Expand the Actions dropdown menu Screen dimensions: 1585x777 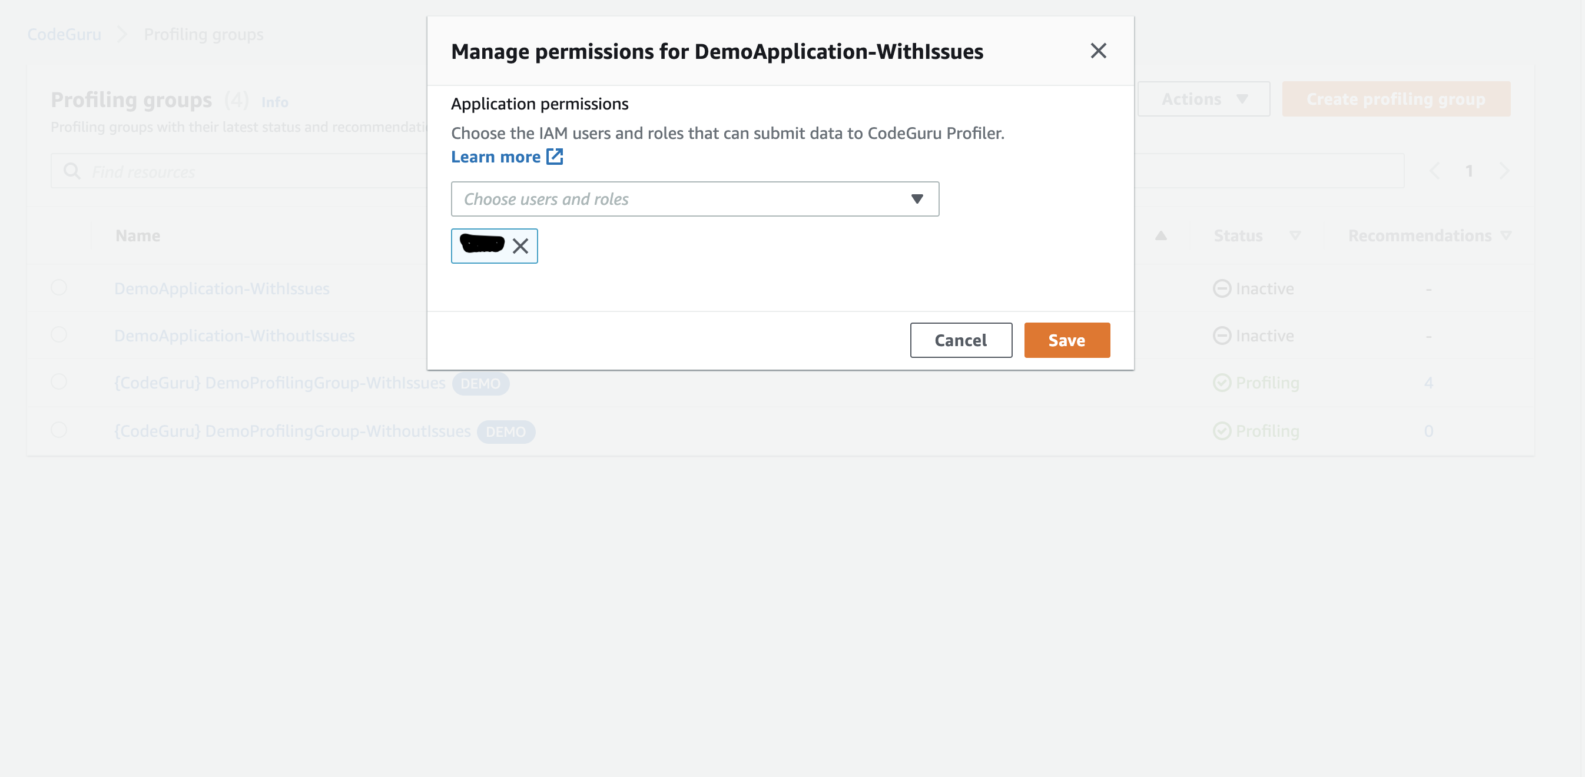point(1203,99)
